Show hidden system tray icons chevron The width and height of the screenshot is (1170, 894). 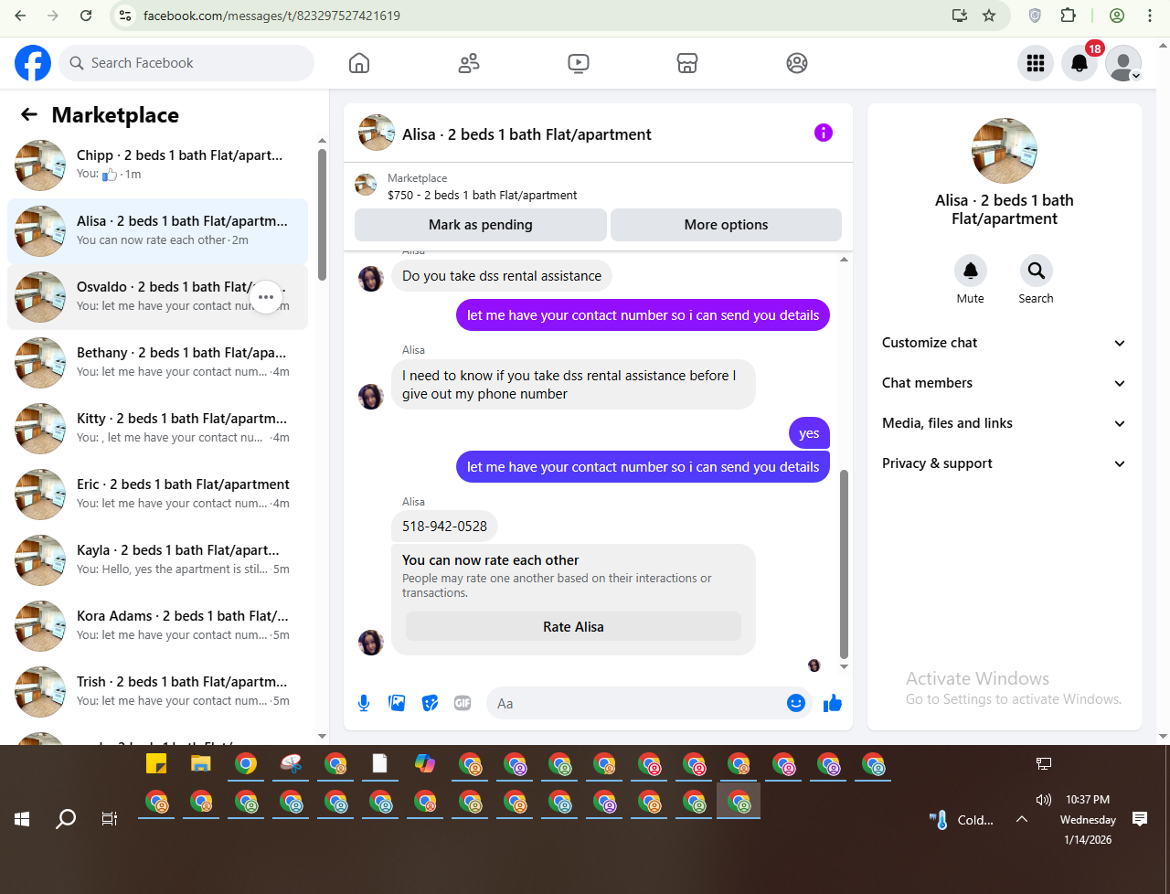click(1022, 819)
